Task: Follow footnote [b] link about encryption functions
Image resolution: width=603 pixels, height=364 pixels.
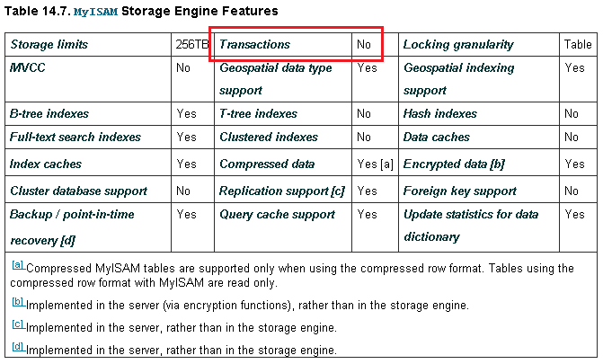Action: 18,302
